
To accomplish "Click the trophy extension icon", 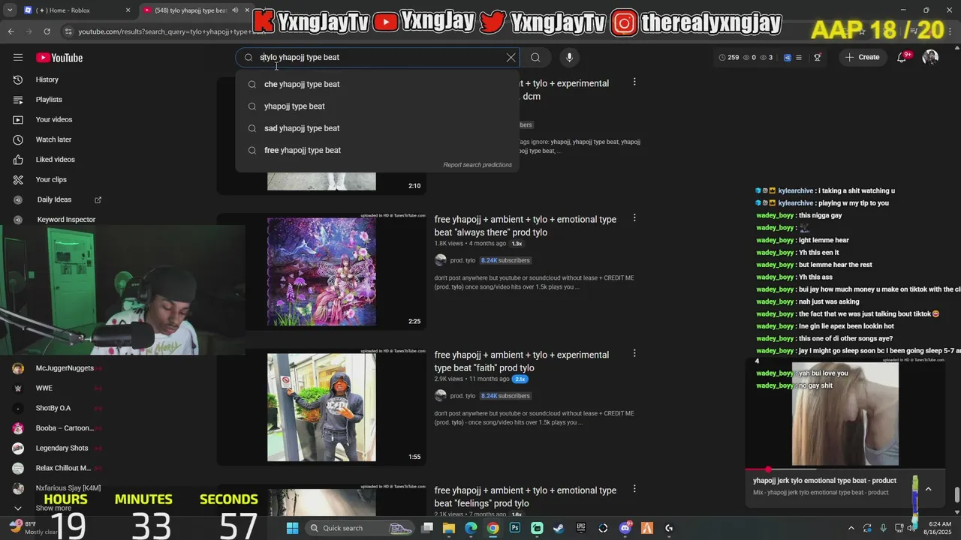I will click(x=818, y=57).
